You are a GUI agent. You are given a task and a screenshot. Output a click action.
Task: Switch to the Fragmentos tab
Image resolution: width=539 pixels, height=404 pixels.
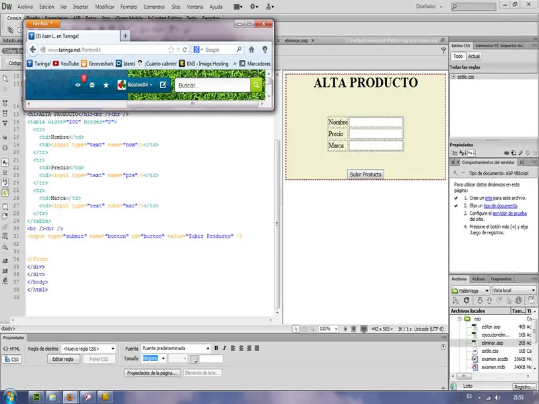click(501, 279)
